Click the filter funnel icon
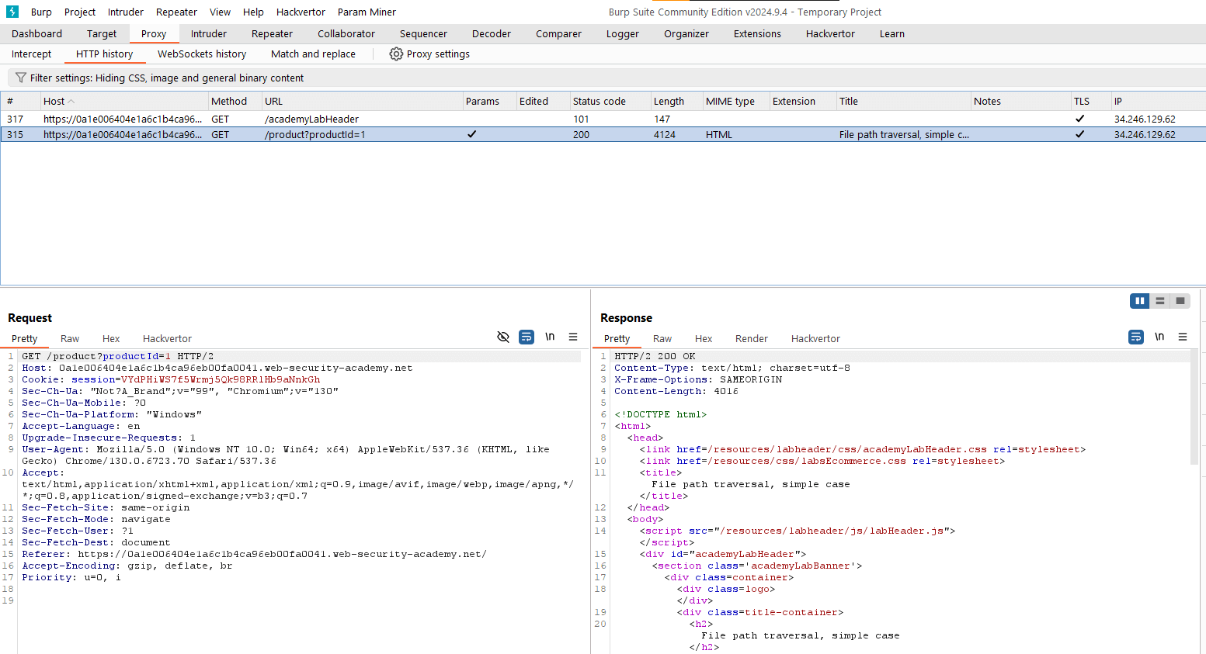Viewport: 1206px width, 654px height. (x=21, y=78)
